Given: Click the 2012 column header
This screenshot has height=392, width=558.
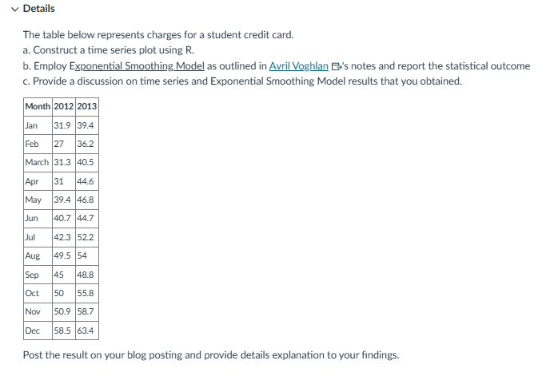Looking at the screenshot, I should [63, 107].
